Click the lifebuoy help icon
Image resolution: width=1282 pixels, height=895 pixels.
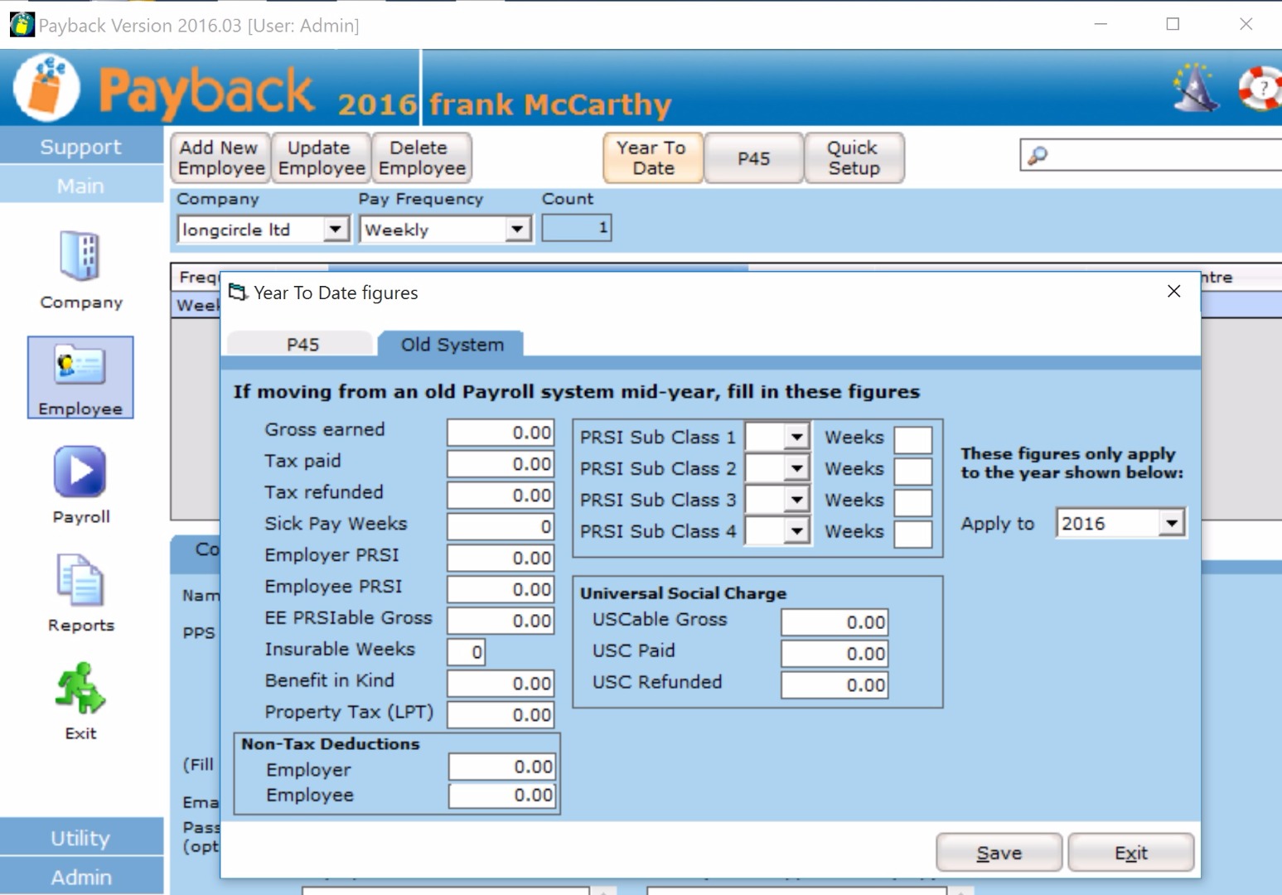click(x=1260, y=88)
